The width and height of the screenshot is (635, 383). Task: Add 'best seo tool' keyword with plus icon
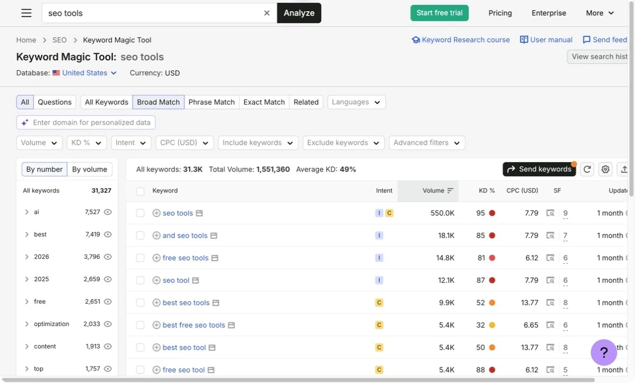(156, 347)
